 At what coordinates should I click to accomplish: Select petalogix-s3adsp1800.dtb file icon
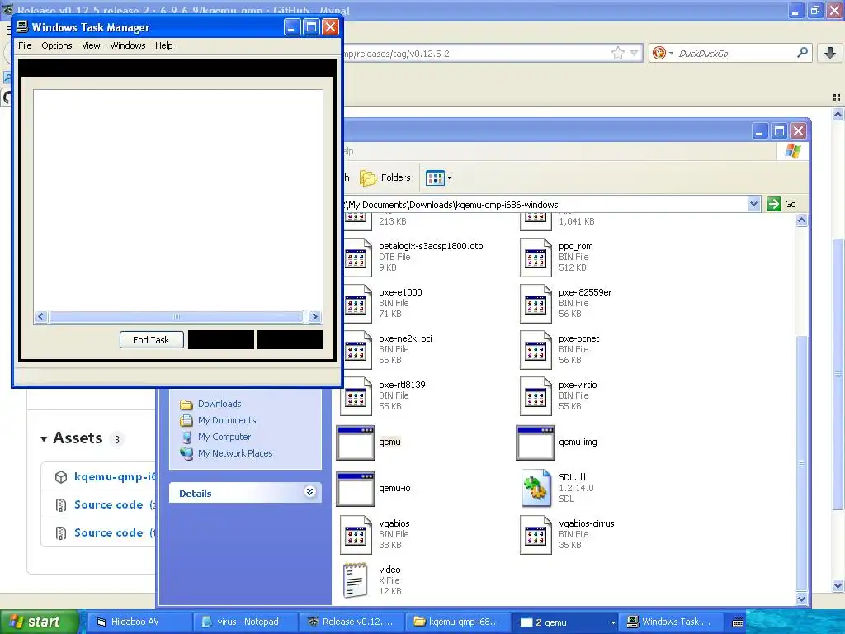pos(356,258)
